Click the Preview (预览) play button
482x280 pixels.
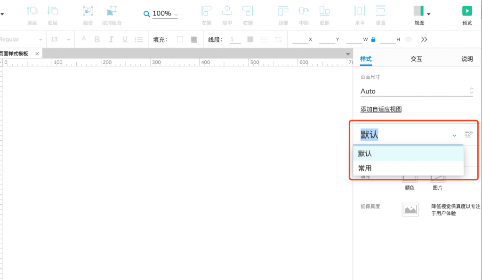pyautogui.click(x=466, y=11)
